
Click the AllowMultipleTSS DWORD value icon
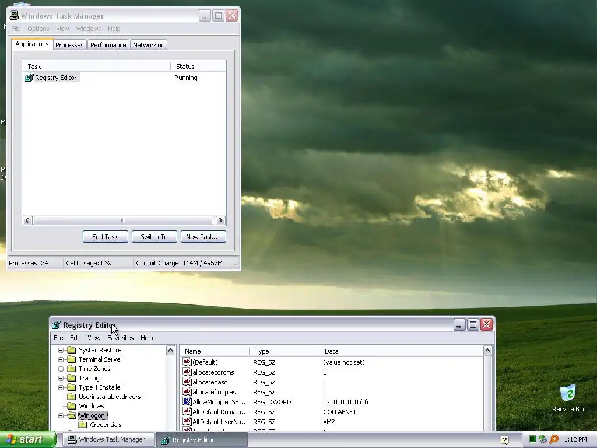(x=187, y=401)
